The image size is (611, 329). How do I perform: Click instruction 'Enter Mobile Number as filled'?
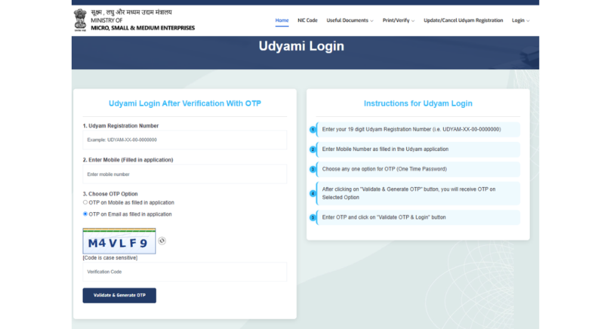[x=418, y=149]
